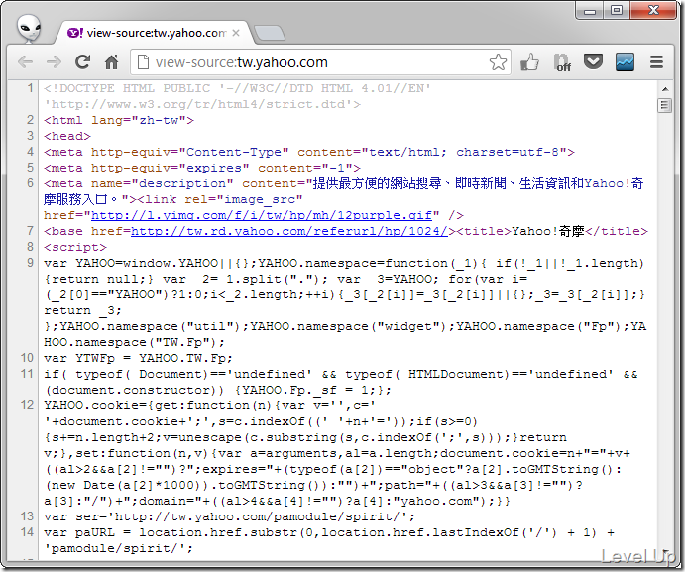Viewport: 685px width, 572px height.
Task: Click the alien profile avatar icon
Action: point(29,28)
